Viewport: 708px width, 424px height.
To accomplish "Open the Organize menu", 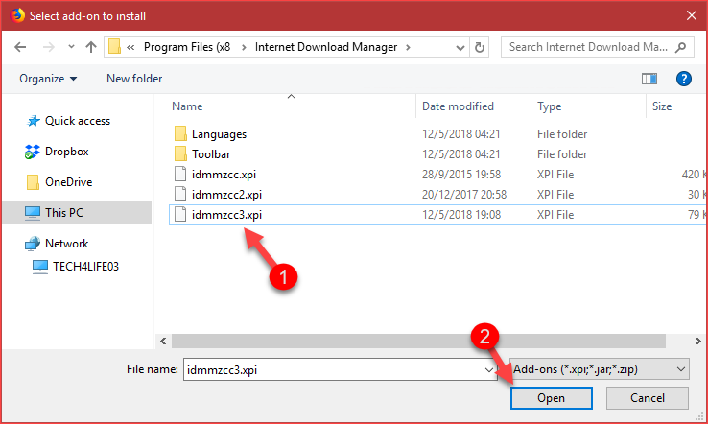I will (47, 79).
